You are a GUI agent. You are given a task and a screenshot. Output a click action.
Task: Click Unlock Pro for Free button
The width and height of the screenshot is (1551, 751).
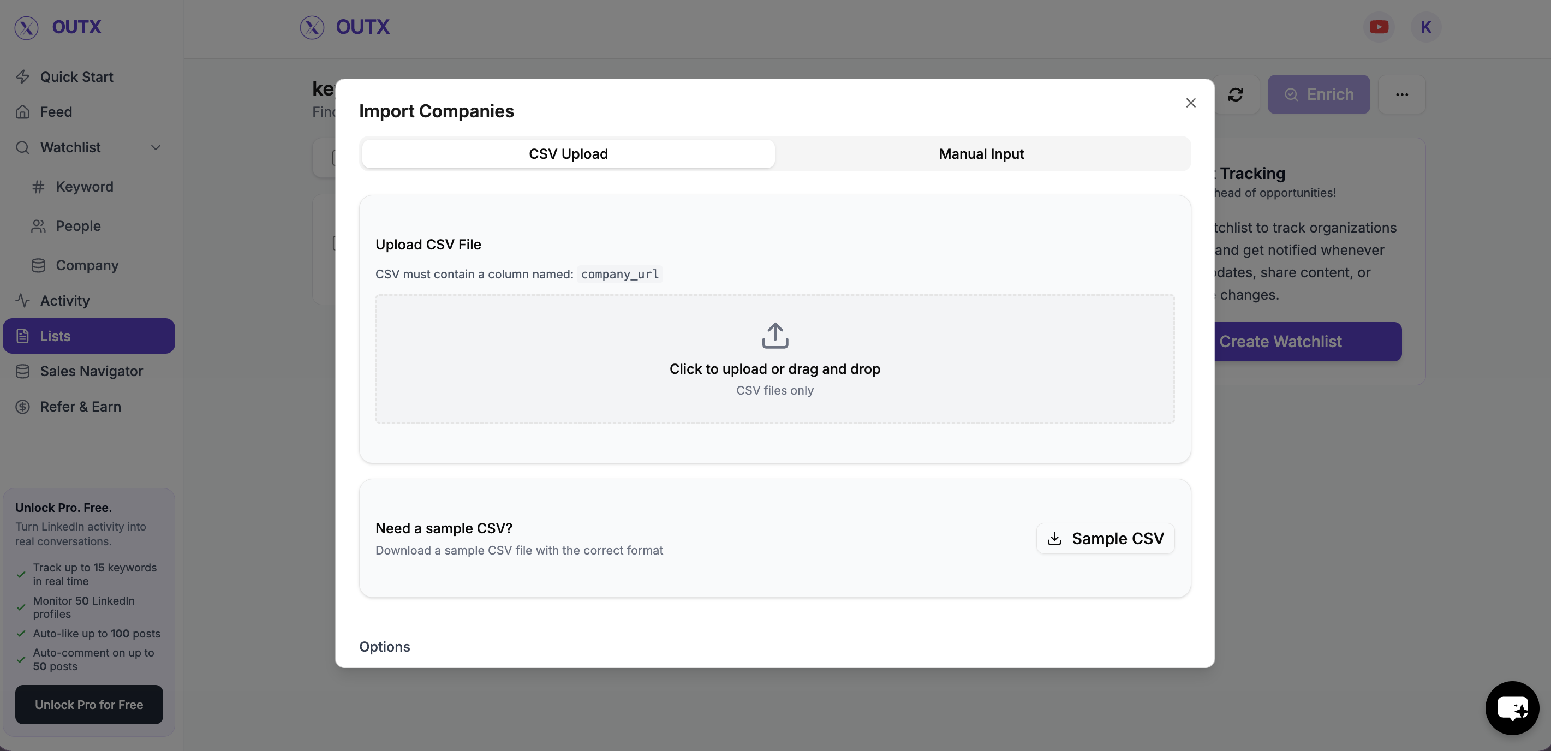(x=88, y=704)
